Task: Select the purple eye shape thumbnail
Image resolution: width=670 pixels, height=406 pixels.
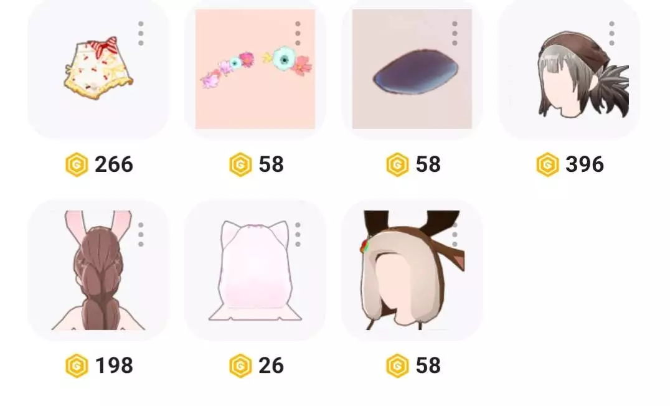Action: (412, 68)
